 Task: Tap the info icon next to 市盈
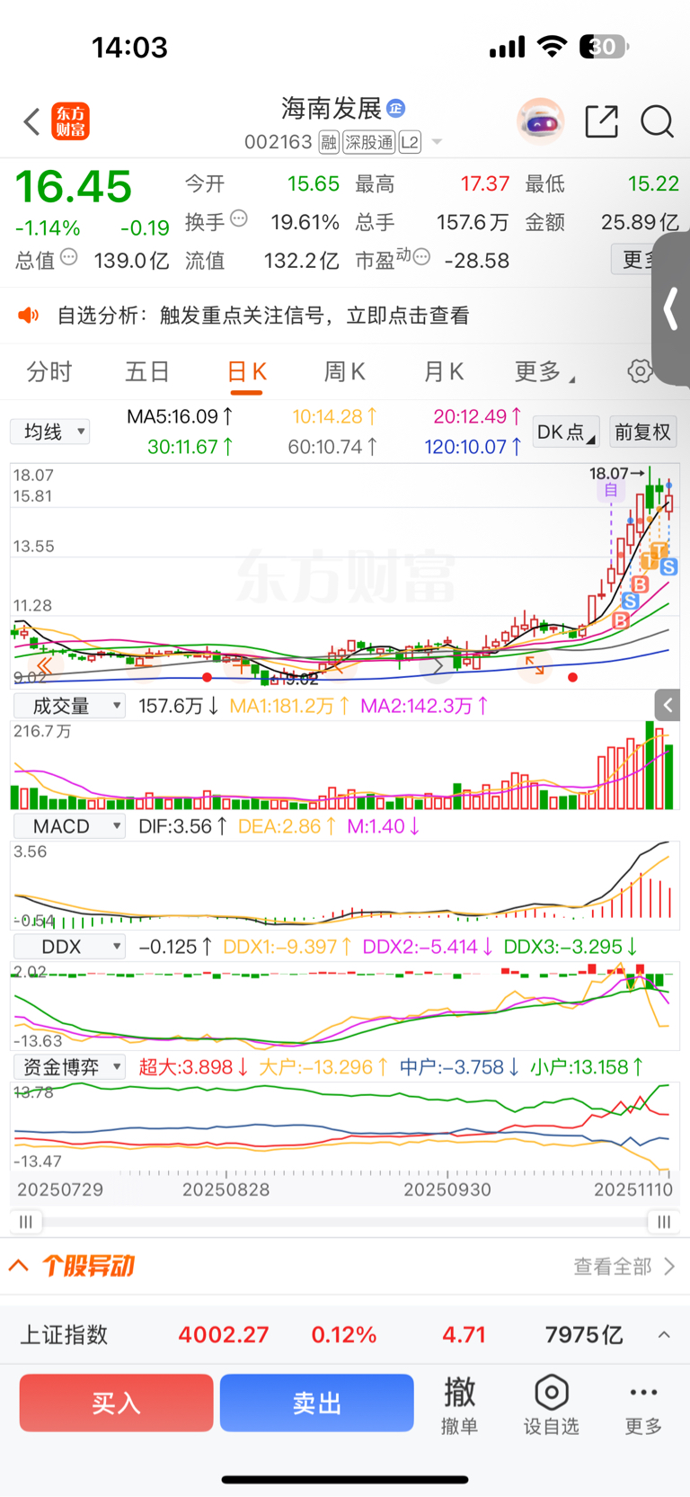click(x=421, y=257)
